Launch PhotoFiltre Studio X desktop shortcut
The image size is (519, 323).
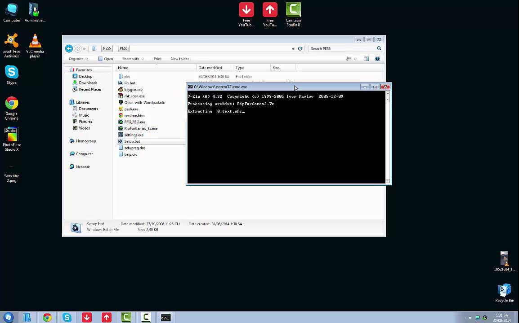tap(12, 140)
